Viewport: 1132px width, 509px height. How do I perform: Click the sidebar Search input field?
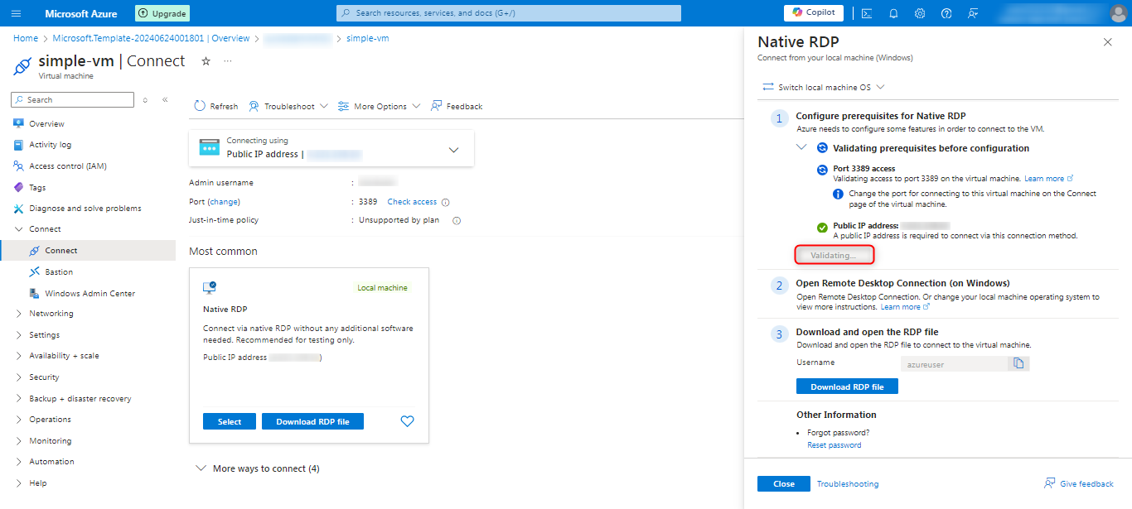click(72, 100)
